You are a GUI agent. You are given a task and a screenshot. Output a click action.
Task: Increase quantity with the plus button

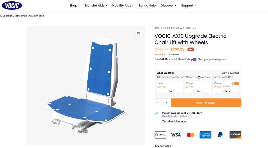pyautogui.click(x=167, y=103)
